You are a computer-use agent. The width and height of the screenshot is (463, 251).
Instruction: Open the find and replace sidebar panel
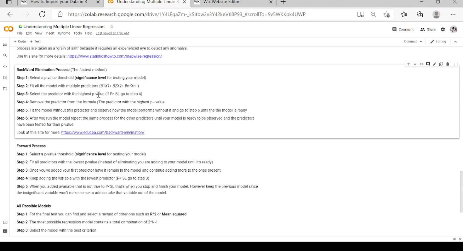pyautogui.click(x=5, y=55)
